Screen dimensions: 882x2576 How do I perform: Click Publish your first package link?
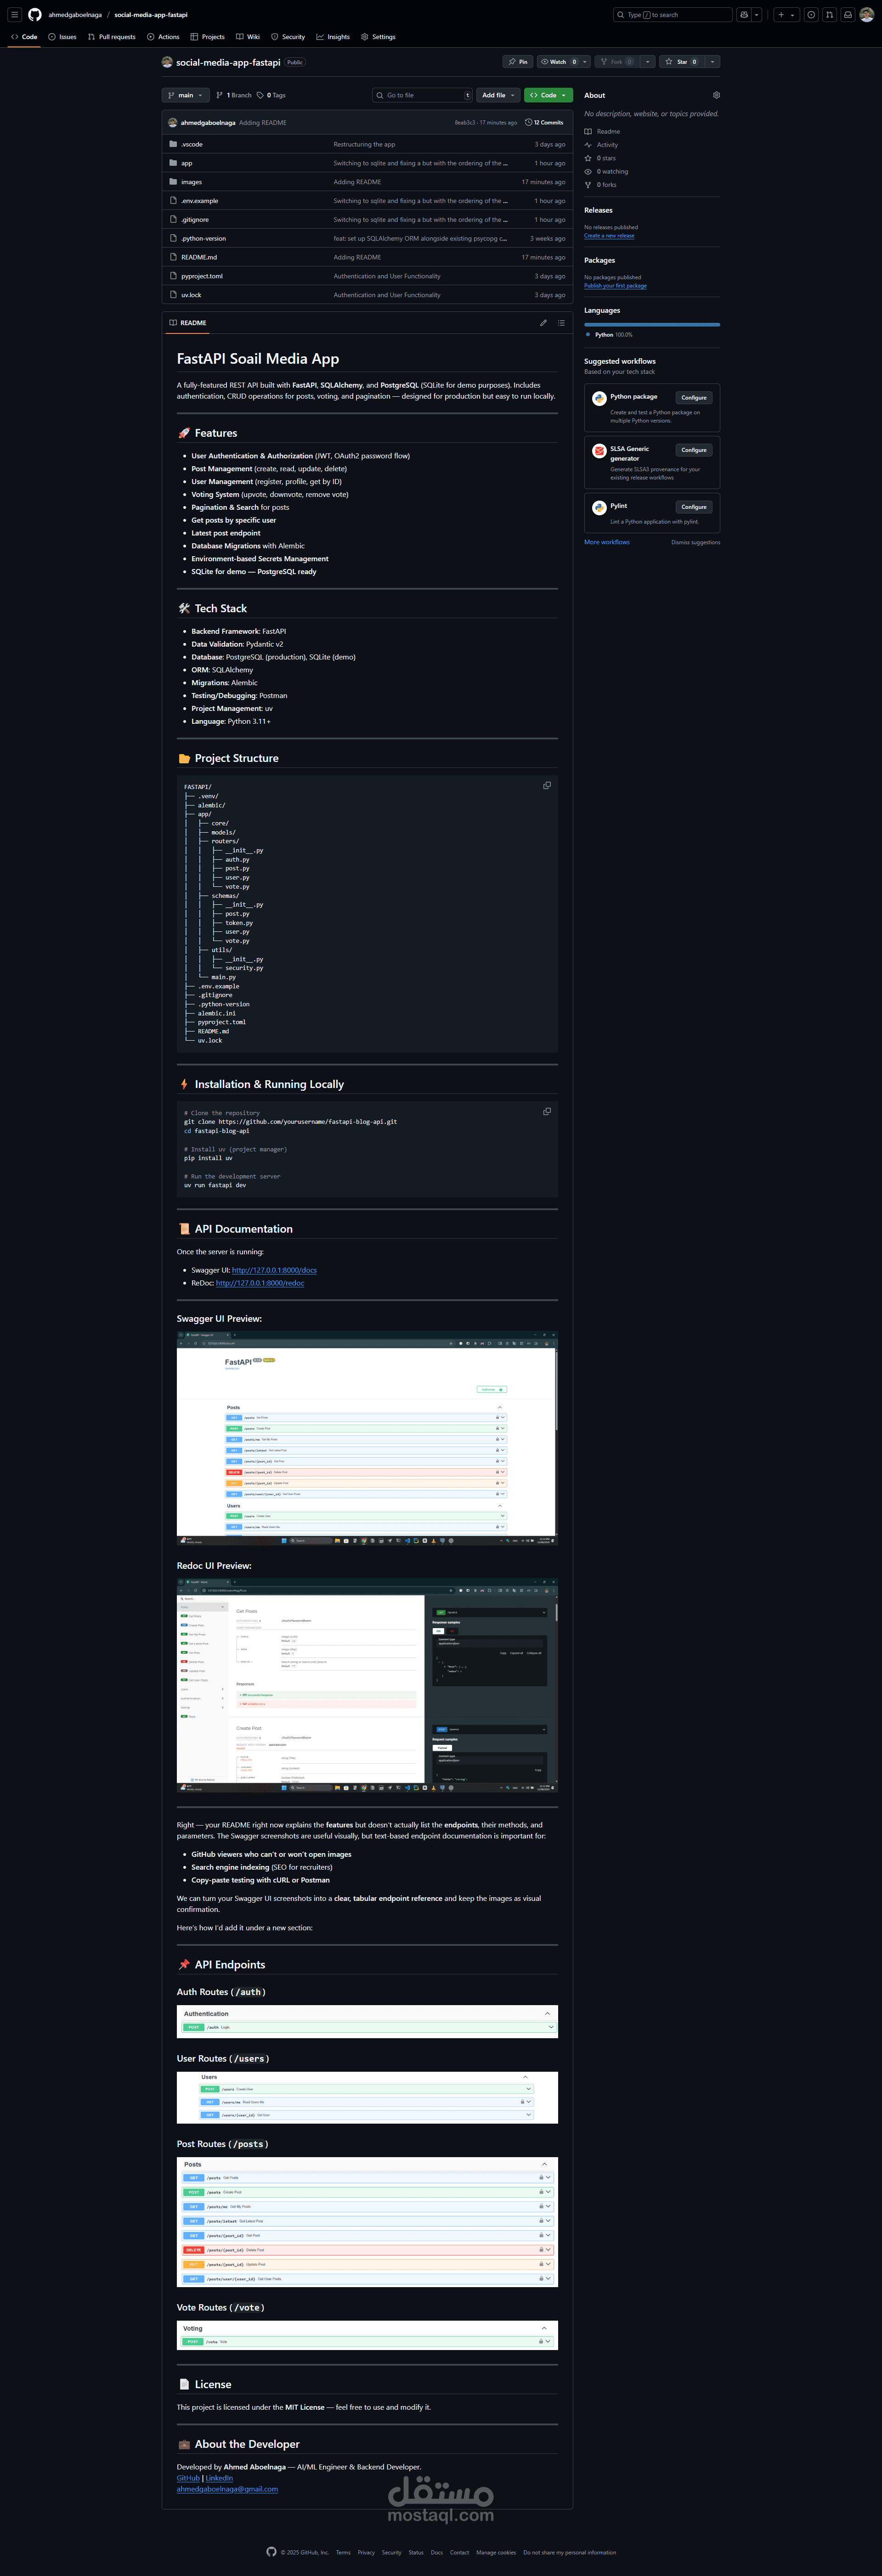(615, 286)
